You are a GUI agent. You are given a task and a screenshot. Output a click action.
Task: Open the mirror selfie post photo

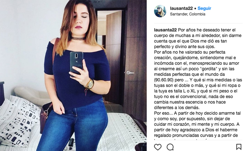pos(73,75)
